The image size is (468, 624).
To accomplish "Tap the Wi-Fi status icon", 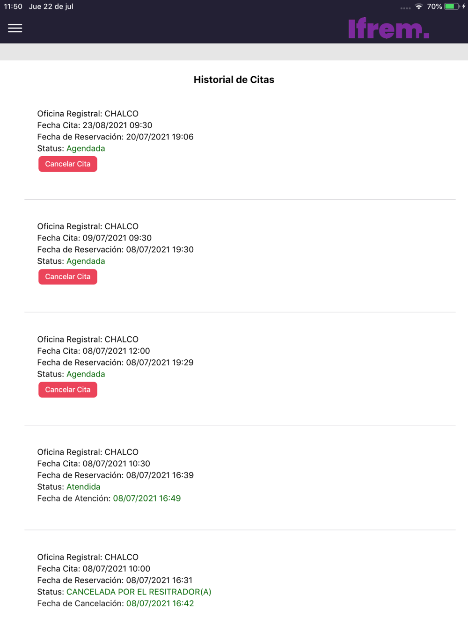I will 419,7.
